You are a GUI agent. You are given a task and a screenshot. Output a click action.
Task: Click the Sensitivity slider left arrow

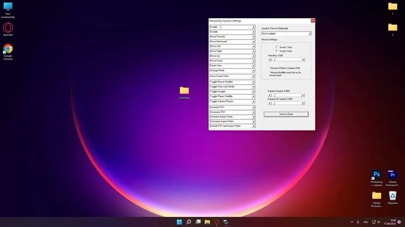point(270,59)
